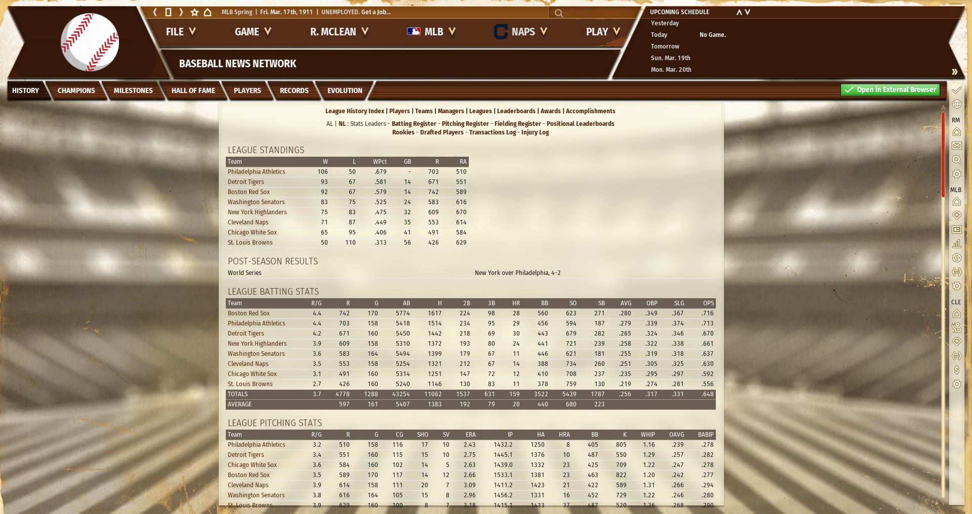The height and width of the screenshot is (514, 972).
Task: Open the Injury Log link
Action: click(x=535, y=132)
